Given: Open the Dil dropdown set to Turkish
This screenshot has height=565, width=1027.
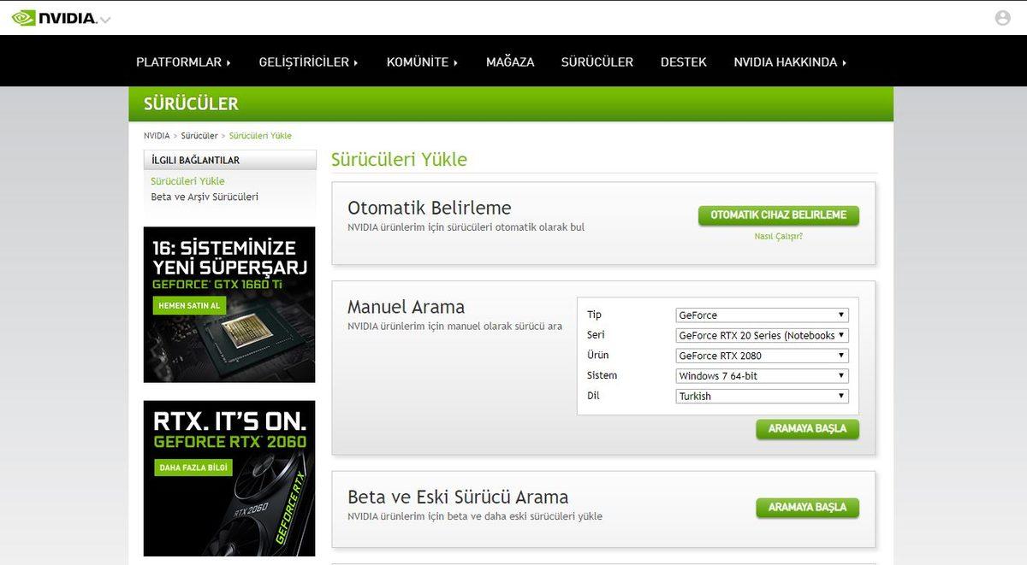Looking at the screenshot, I should [761, 396].
